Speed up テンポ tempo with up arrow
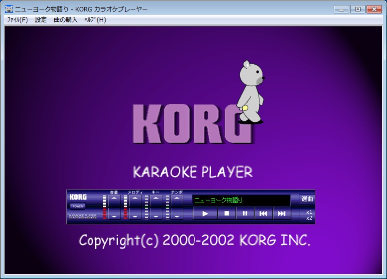Screen dimensions: 387x279 click(x=177, y=200)
